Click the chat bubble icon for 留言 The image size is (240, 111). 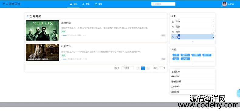point(96,4)
